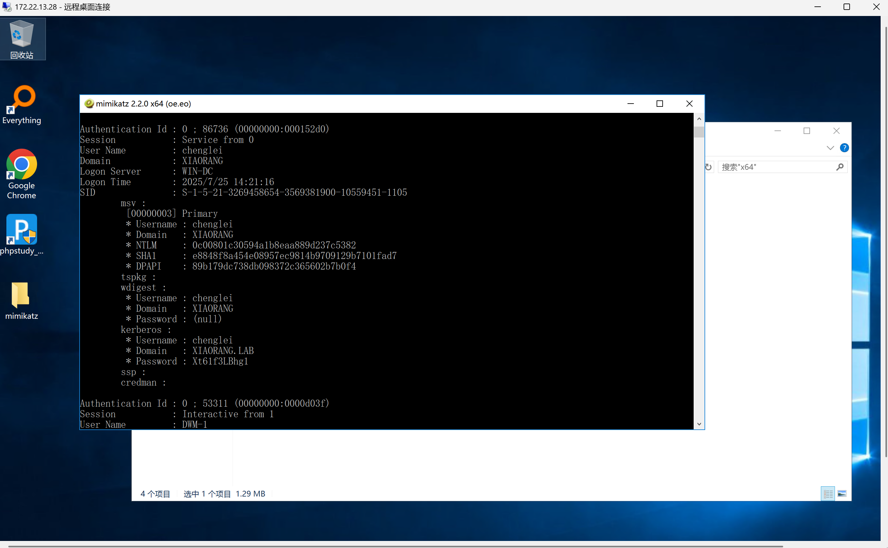Launch the Everything search shortcut
Image resolution: width=888 pixels, height=548 pixels.
(x=22, y=104)
